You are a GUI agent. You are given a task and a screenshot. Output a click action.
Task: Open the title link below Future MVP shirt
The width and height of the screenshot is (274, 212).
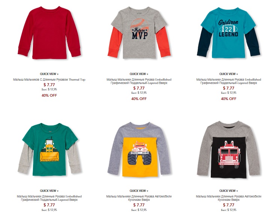139,81
